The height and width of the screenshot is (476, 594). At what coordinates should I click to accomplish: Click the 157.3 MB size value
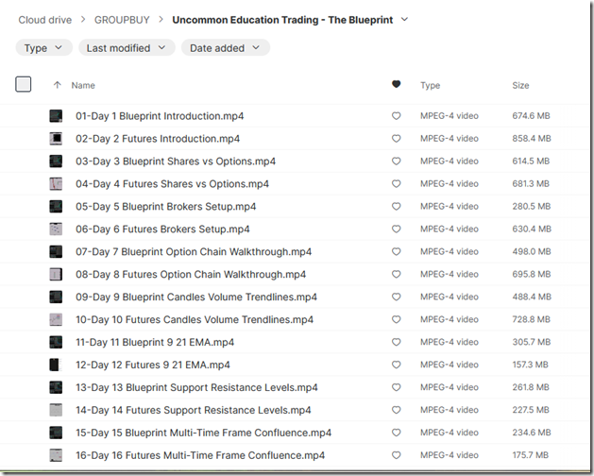[531, 365]
